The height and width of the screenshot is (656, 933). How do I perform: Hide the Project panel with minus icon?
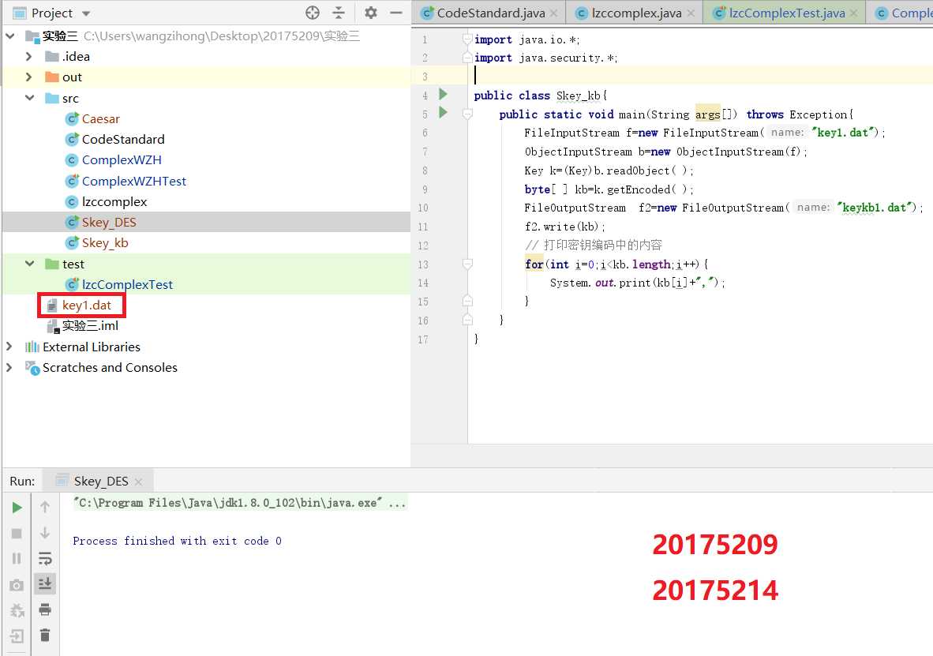tap(395, 13)
